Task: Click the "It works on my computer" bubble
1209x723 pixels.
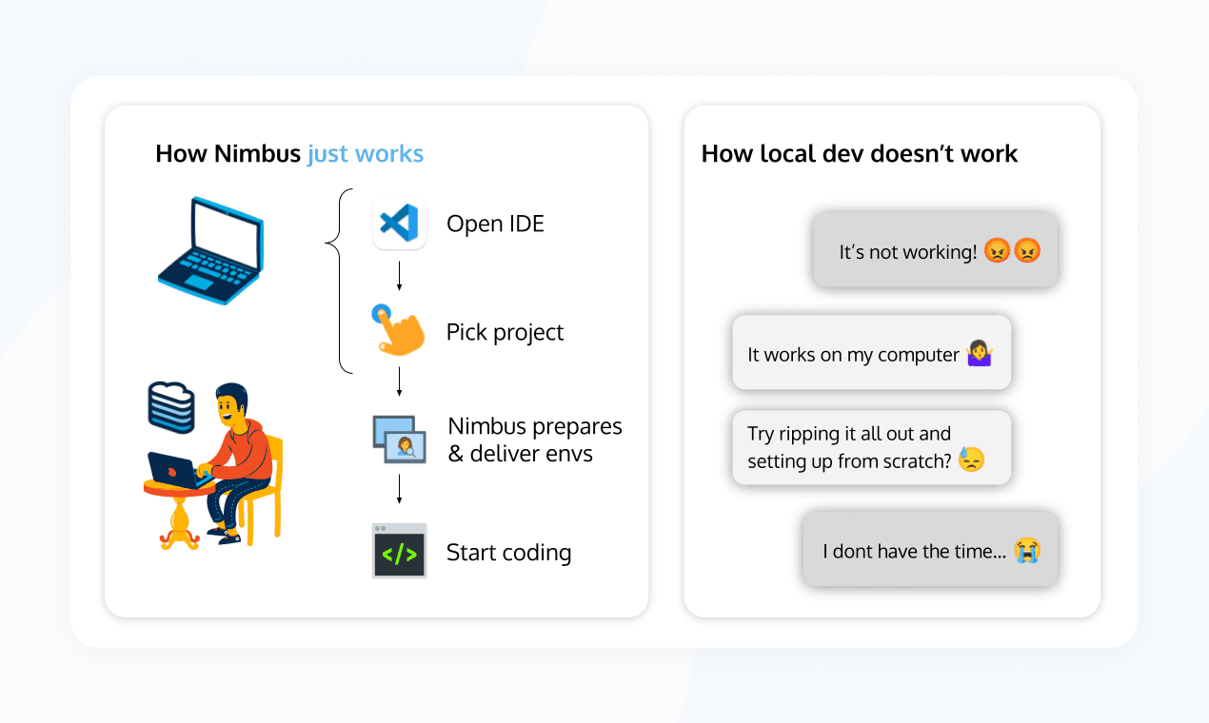Action: 871,353
